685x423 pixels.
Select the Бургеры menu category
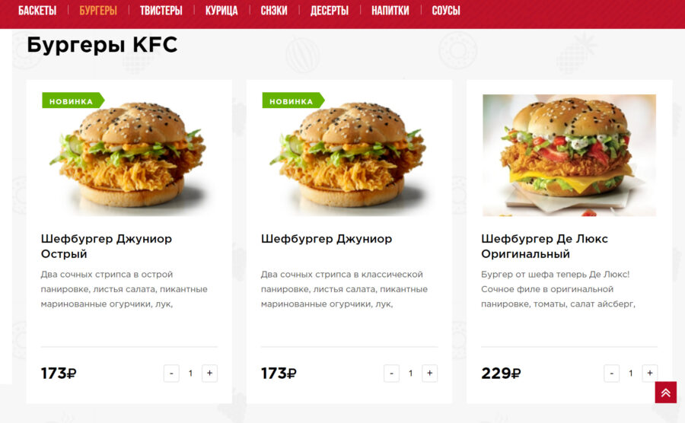click(98, 11)
